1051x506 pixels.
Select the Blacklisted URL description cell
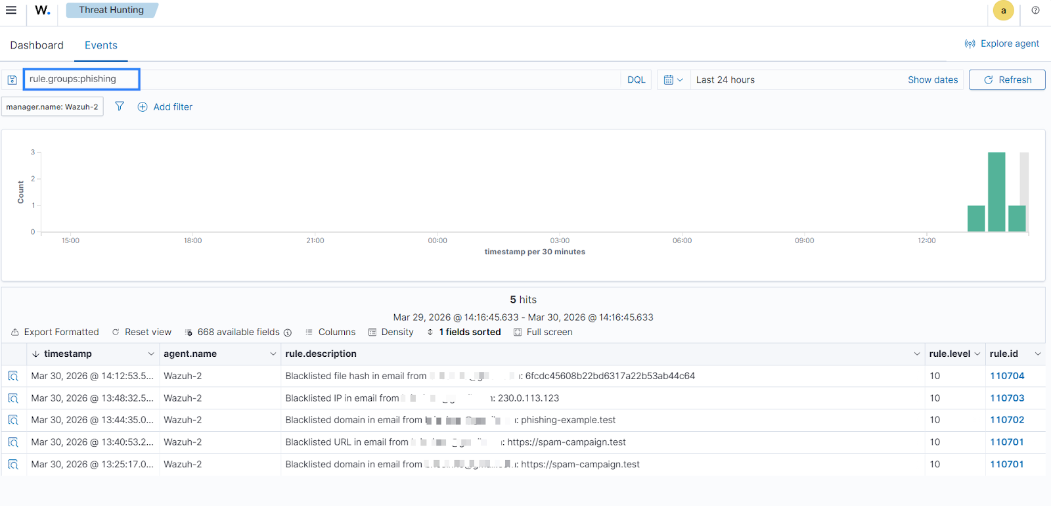(602, 442)
